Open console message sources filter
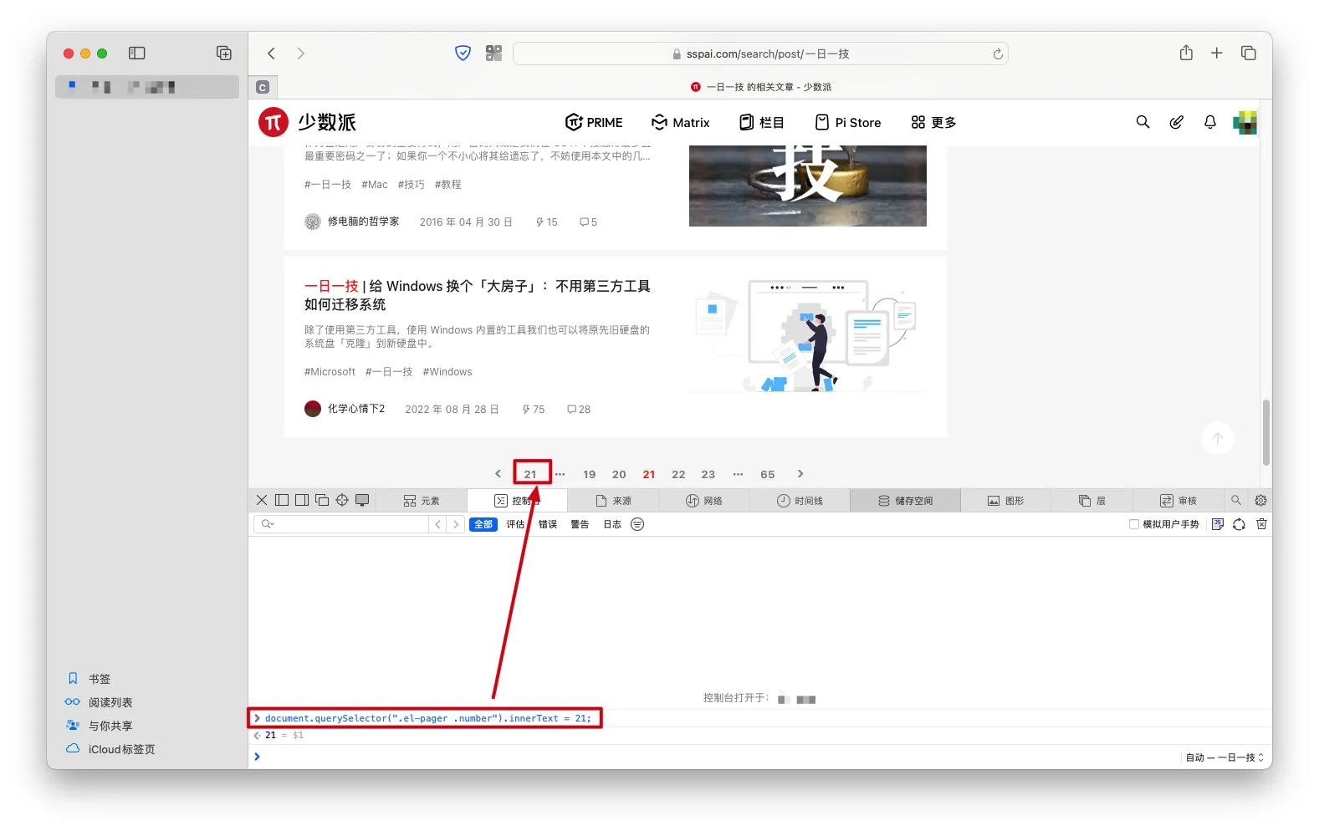The height and width of the screenshot is (831, 1319). pyautogui.click(x=637, y=524)
